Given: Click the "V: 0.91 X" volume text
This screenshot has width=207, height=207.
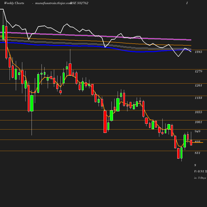Looking at the screenshot, I should [200, 171].
